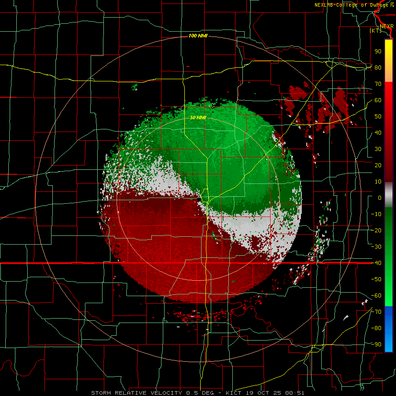This screenshot has height=396, width=396.
Task: Click the gray zero-velocity color bar segment
Action: (x=389, y=195)
